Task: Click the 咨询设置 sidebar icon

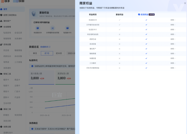Action: click(1, 45)
